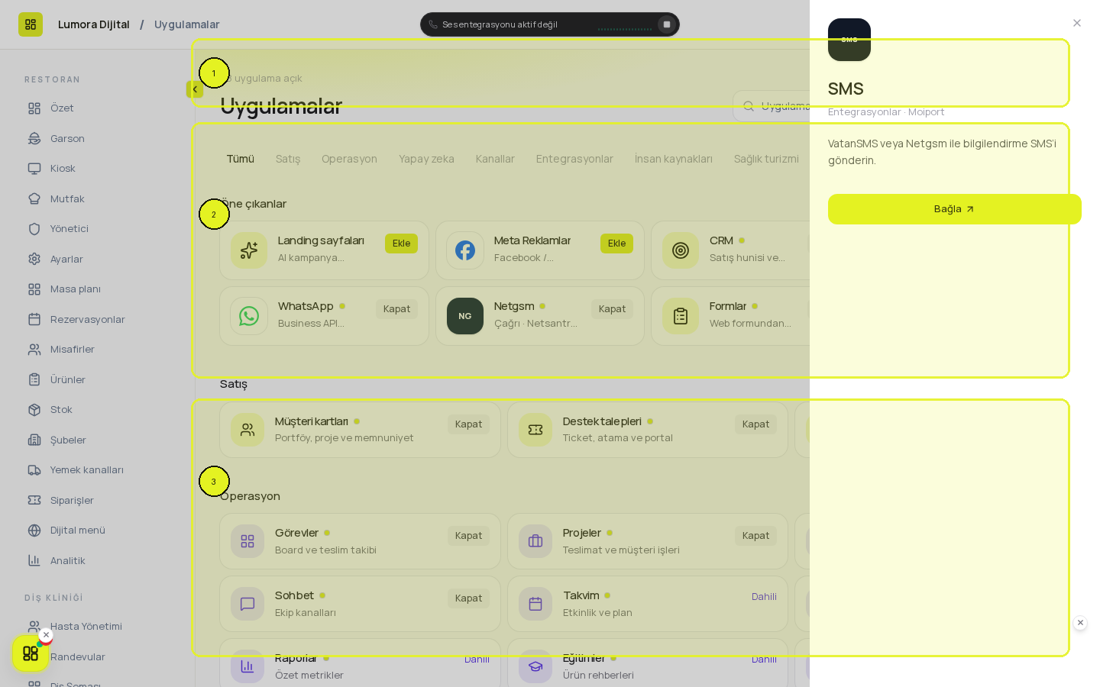Open the Mutfak chef hat icon
Viewport: 1100px width, 687px height.
(x=34, y=198)
